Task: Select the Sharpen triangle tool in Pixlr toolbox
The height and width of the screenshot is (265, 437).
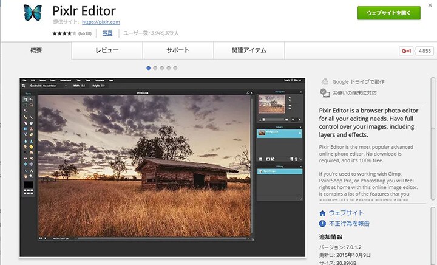Action: click(31, 141)
